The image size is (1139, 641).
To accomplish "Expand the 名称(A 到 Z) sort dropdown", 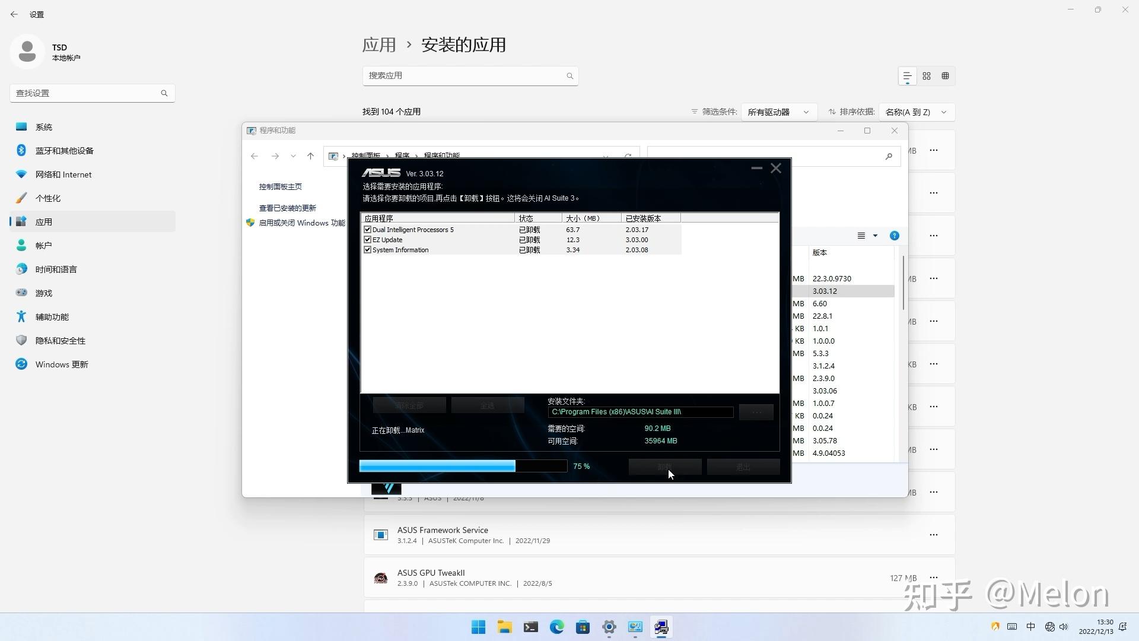I will tap(916, 112).
